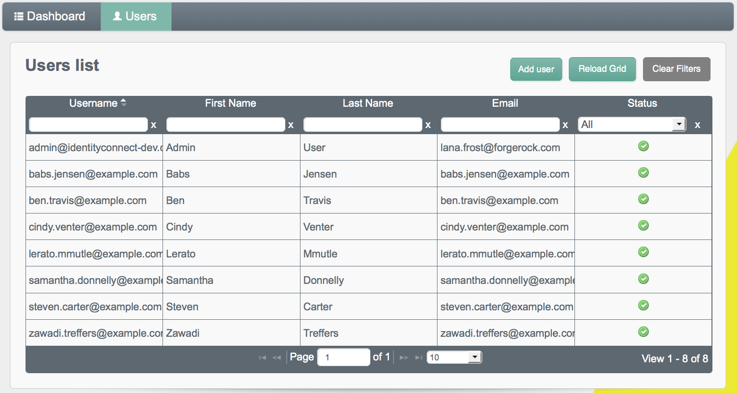Click the last name Donnelly cell

(368, 280)
